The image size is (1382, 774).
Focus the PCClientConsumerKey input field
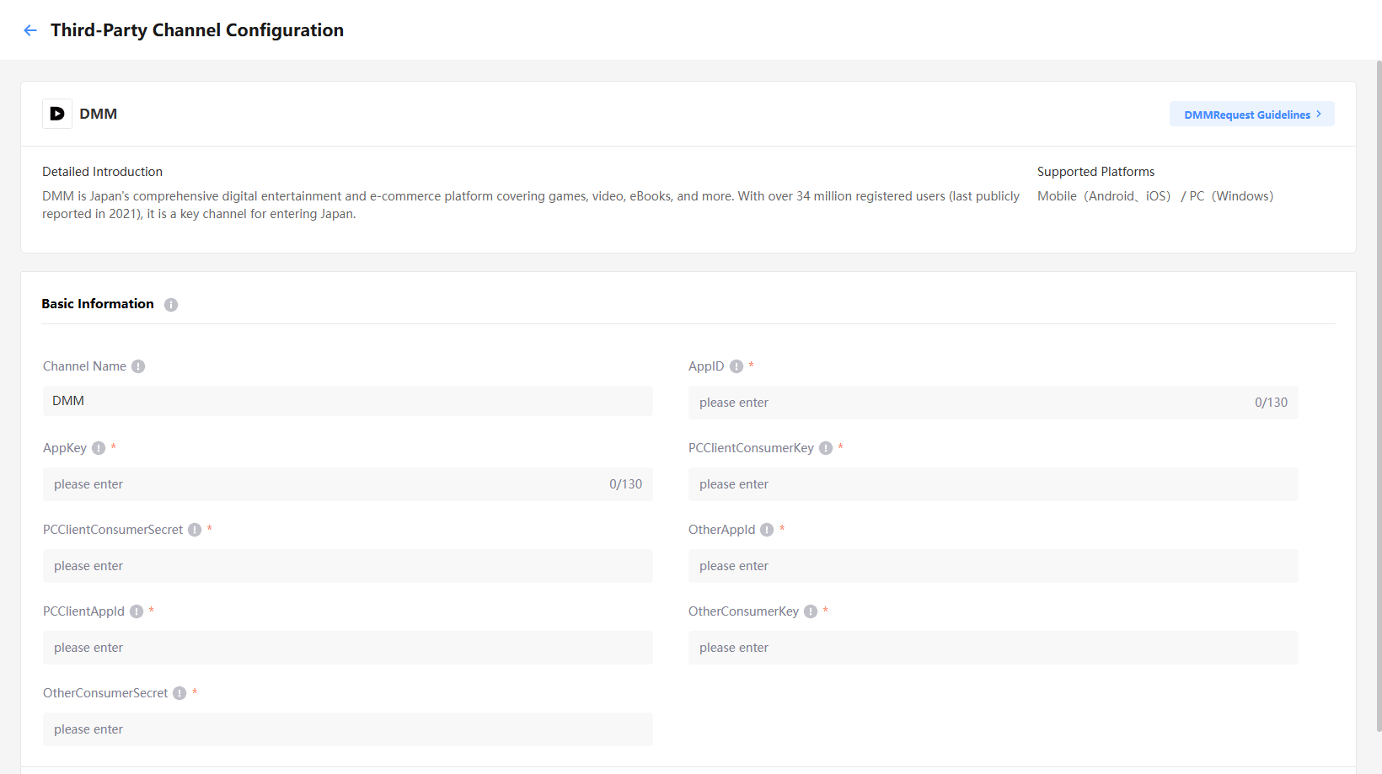point(994,484)
